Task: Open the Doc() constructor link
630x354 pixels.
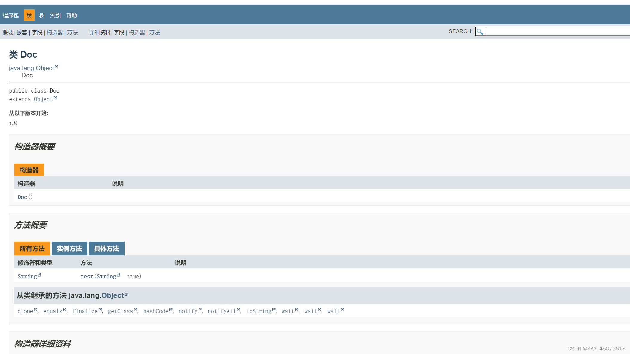Action: tap(22, 197)
